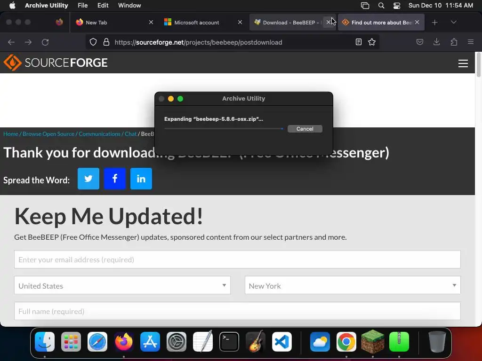Show date and time widget panel
This screenshot has width=482, height=361.
tap(441, 5)
